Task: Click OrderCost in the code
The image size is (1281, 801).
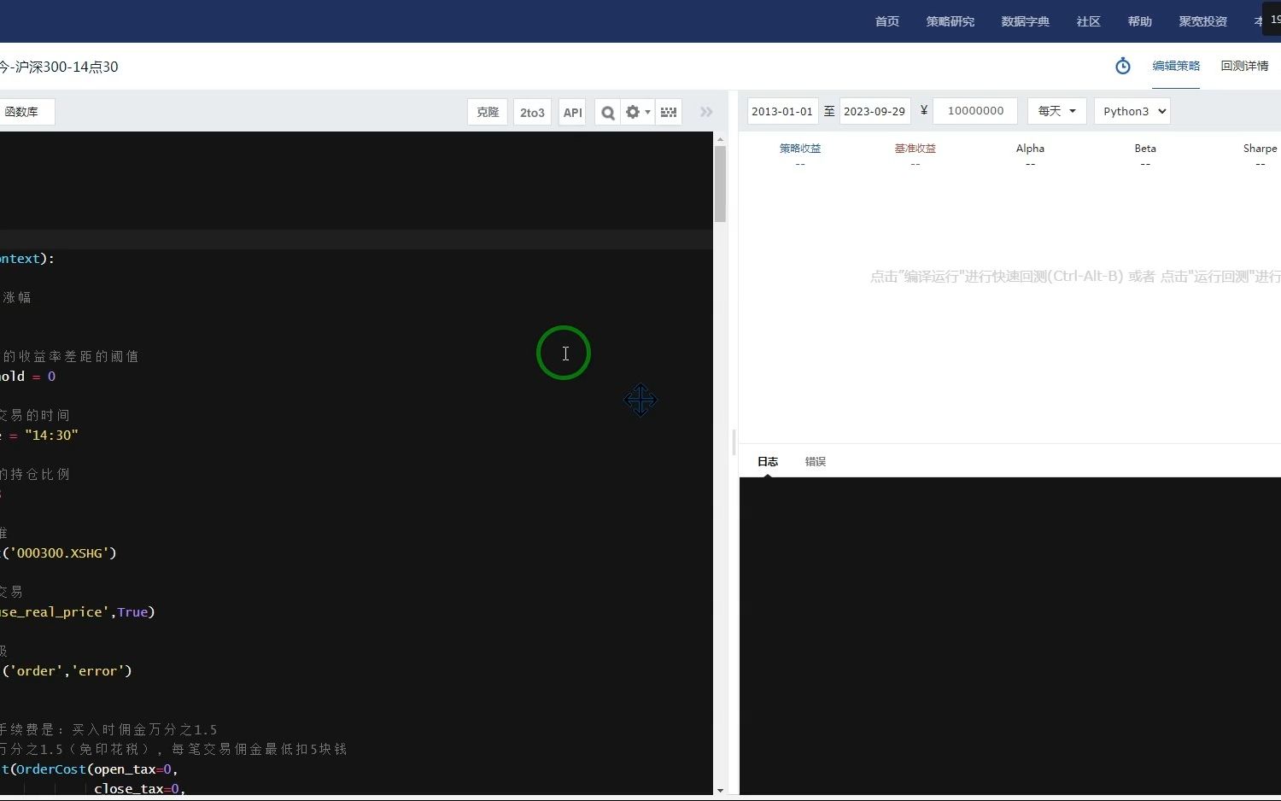Action: (51, 769)
